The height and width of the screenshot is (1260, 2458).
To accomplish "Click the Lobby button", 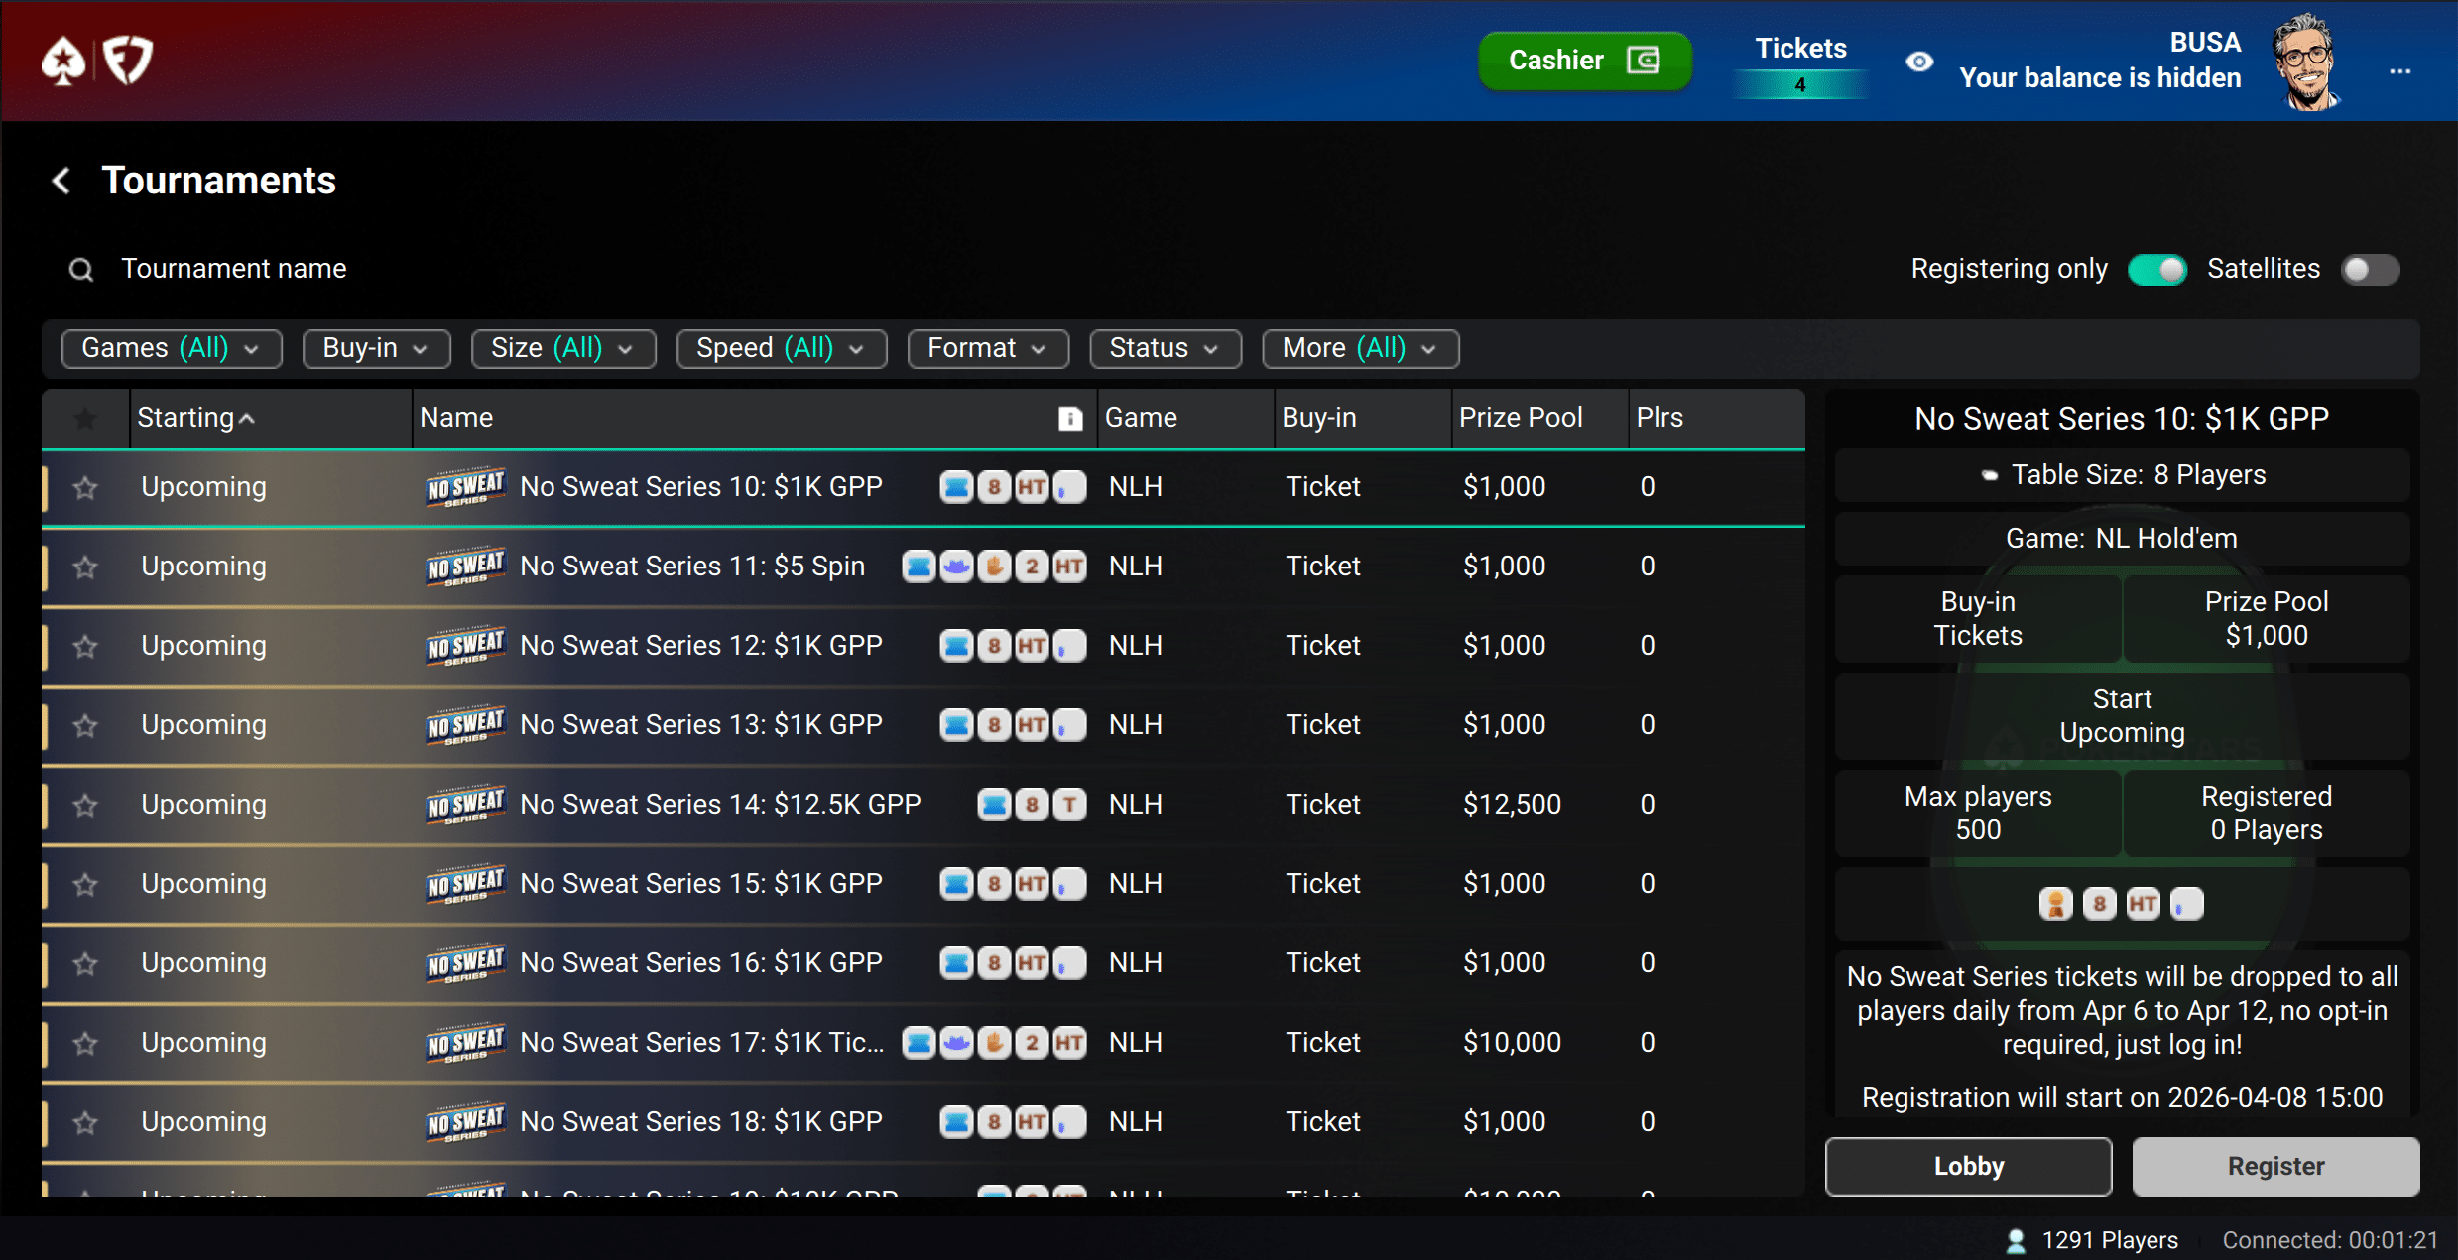I will (x=1968, y=1166).
